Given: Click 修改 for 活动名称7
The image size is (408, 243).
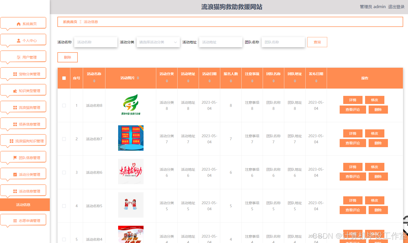Looking at the screenshot, I should 375,133.
